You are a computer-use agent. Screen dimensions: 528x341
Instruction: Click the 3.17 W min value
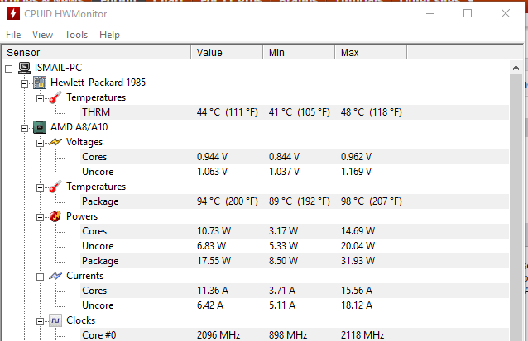[283, 231]
